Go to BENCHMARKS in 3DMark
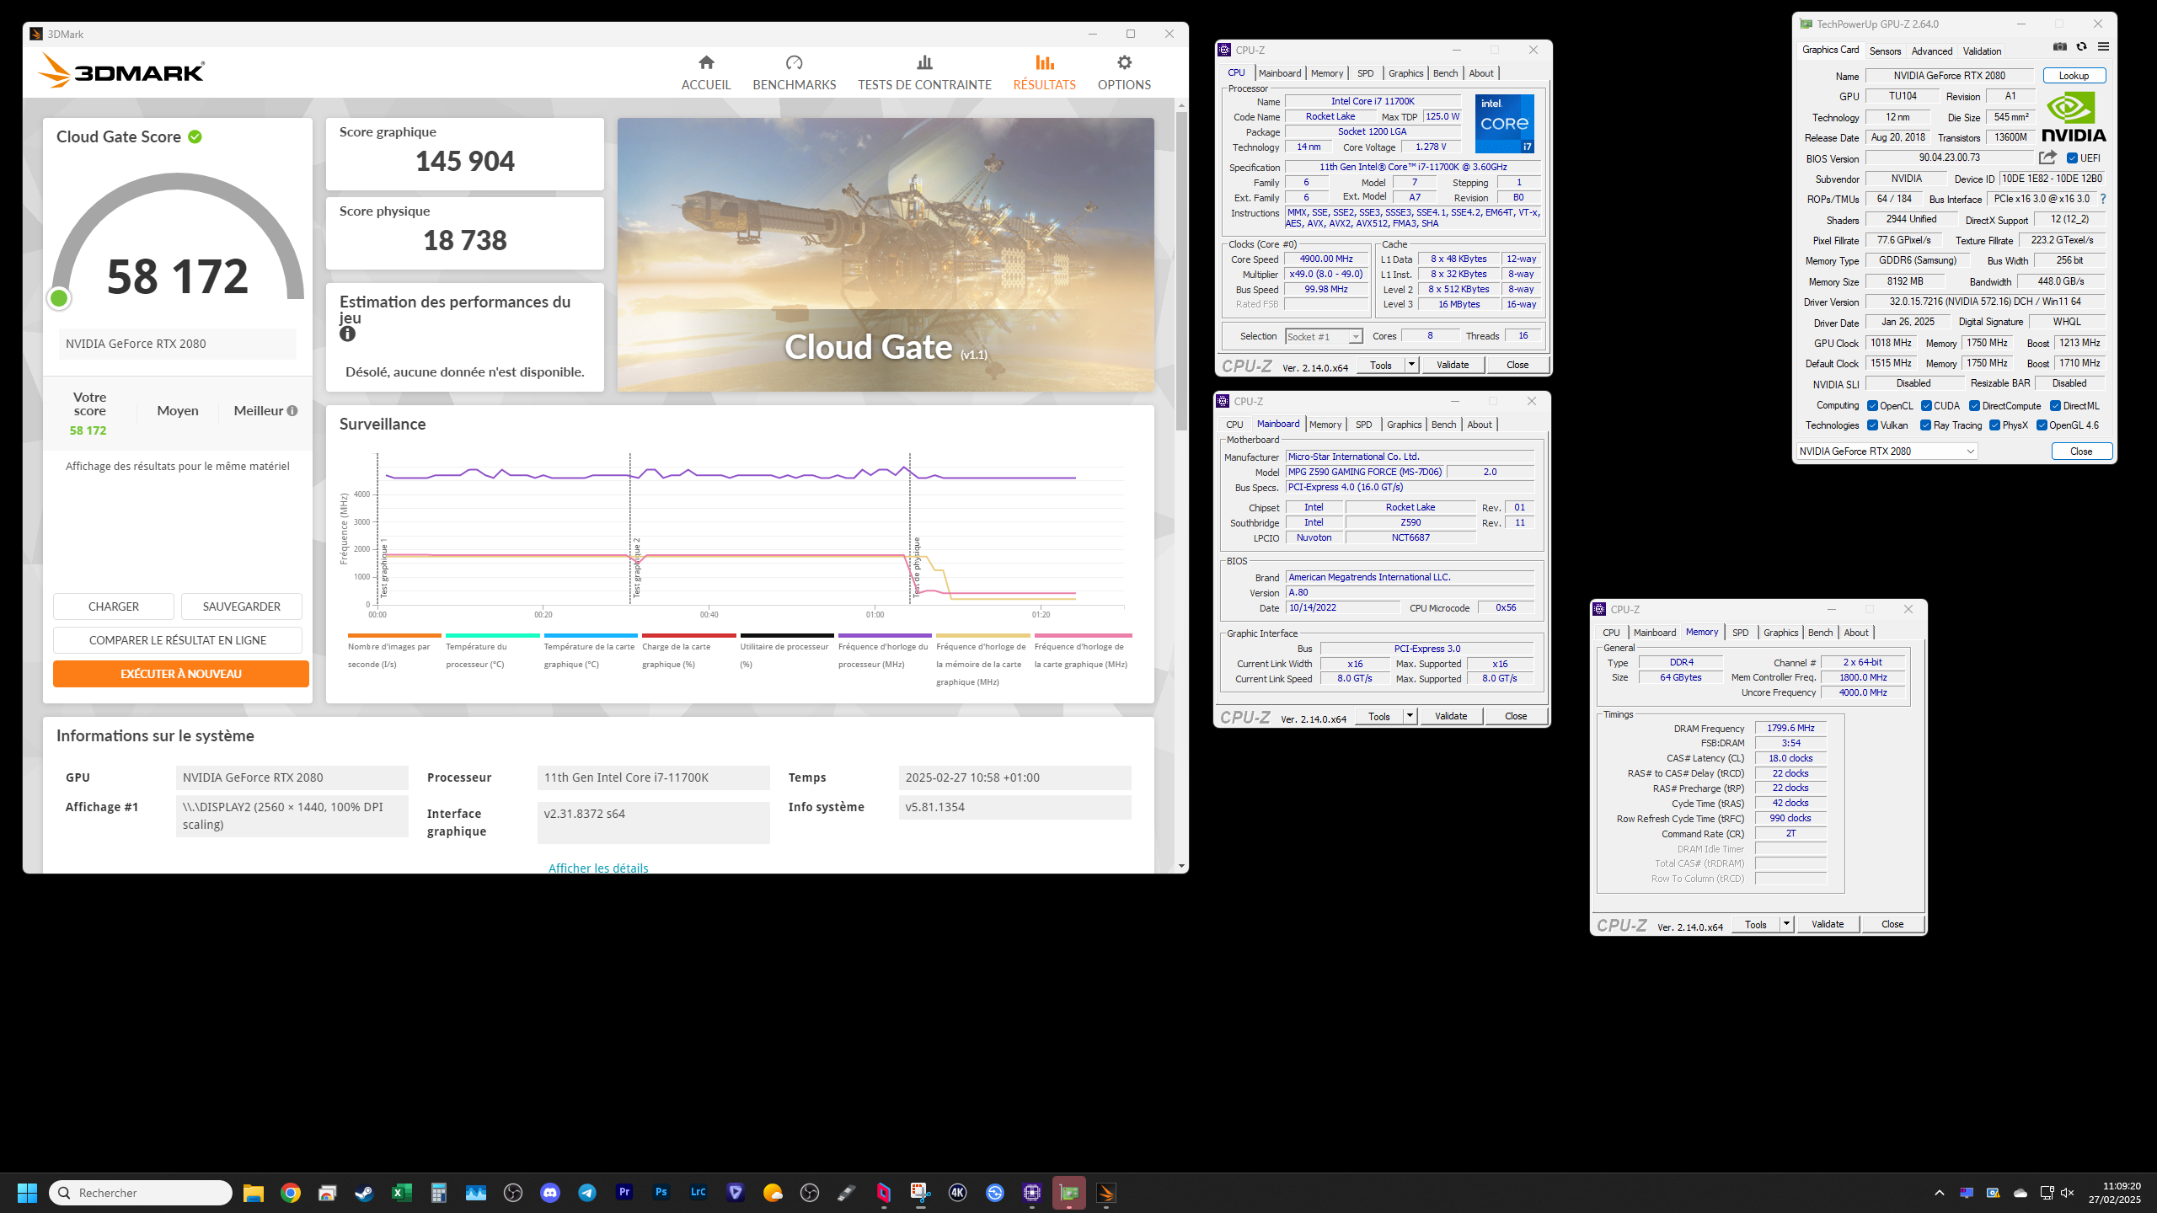This screenshot has height=1213, width=2157. pos(794,73)
